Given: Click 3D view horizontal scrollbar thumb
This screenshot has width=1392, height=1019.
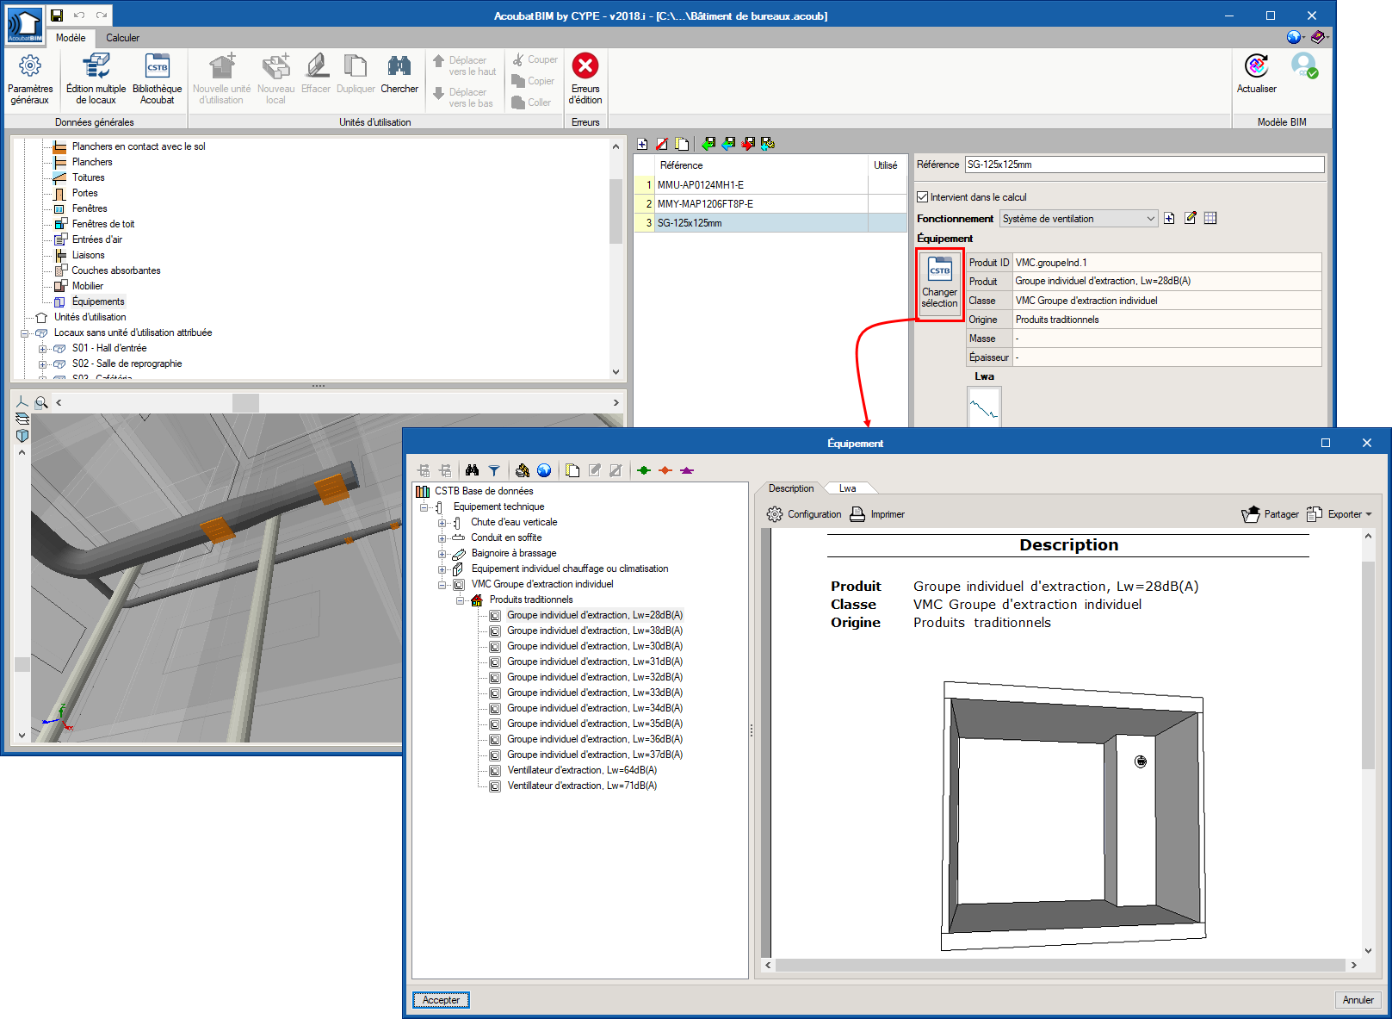Looking at the screenshot, I should click(245, 402).
